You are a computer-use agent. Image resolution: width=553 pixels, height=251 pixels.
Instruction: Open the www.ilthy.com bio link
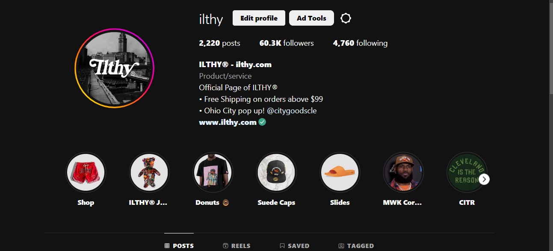tap(228, 122)
